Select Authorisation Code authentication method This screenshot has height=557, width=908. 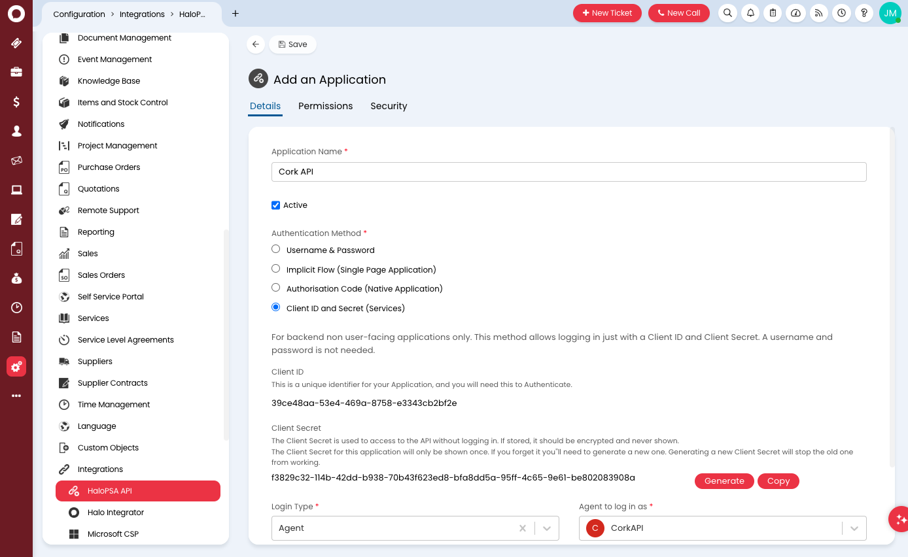pos(275,288)
